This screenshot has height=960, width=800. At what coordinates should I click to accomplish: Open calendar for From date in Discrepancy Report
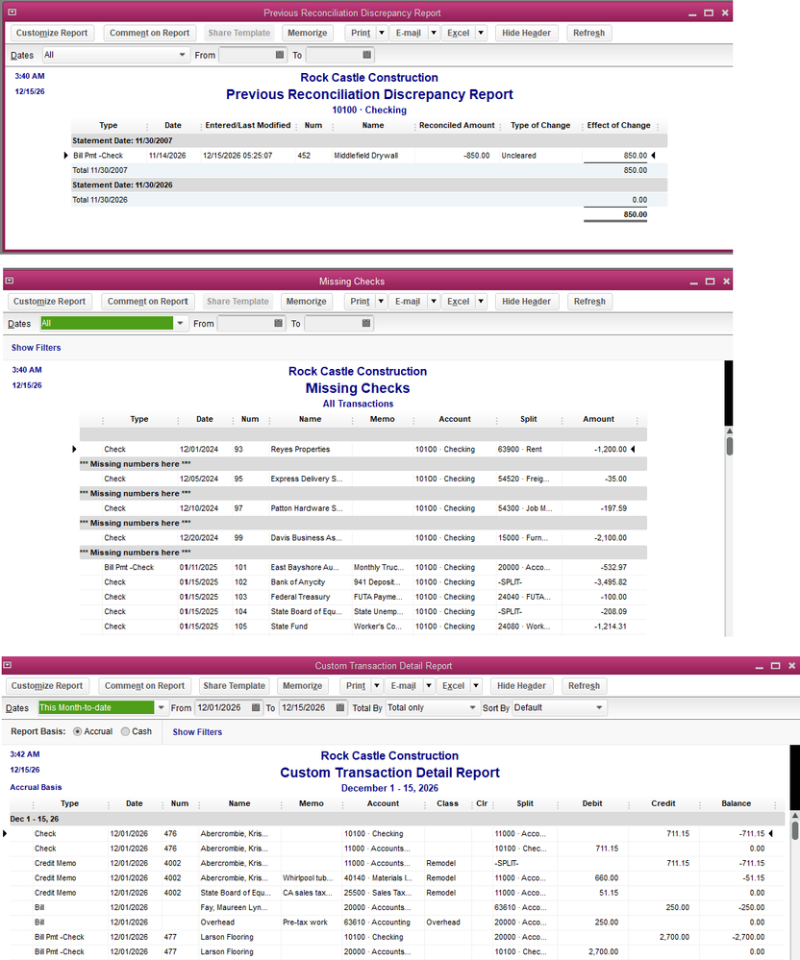280,55
